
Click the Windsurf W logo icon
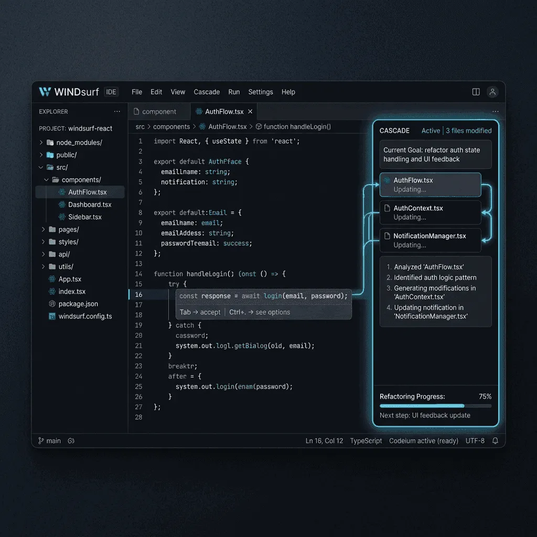coord(45,92)
